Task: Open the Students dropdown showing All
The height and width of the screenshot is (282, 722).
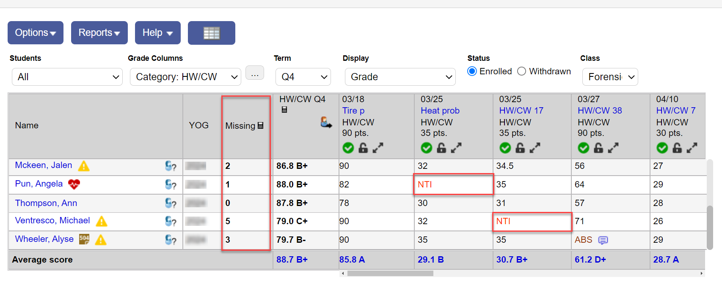Action: (67, 77)
